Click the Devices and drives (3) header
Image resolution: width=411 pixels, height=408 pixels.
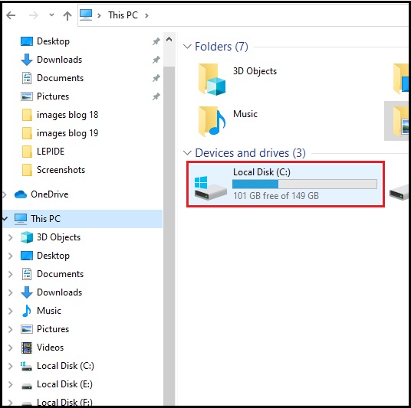[x=250, y=153]
